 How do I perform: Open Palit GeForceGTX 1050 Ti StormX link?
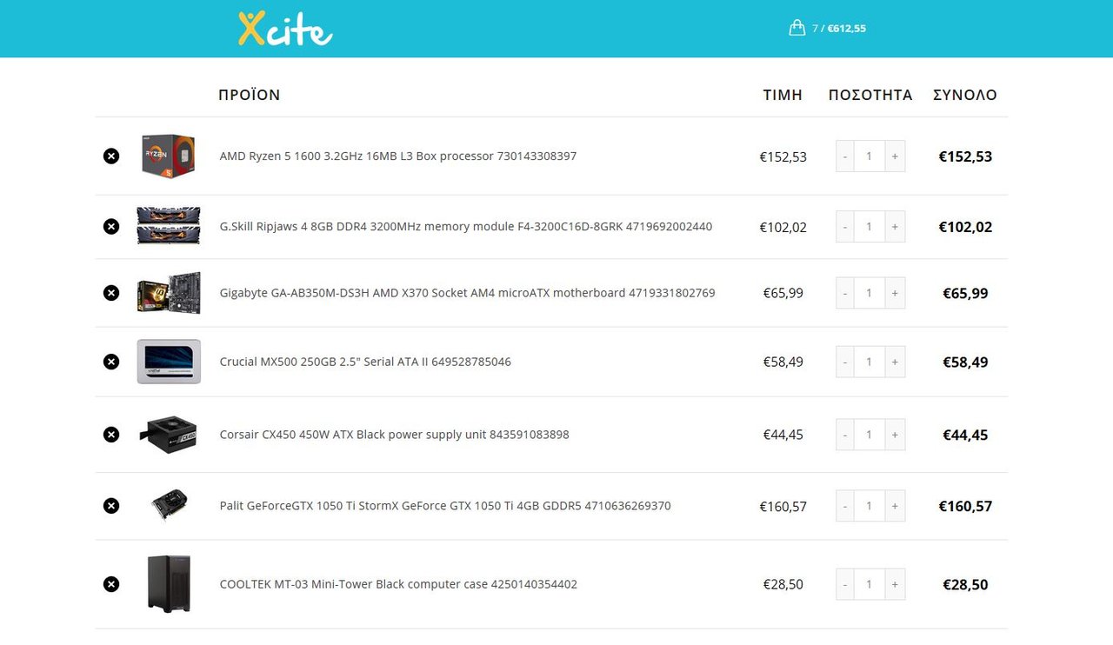(445, 506)
